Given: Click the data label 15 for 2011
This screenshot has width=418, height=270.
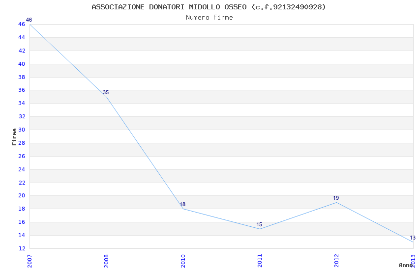Looking at the screenshot, I should pyautogui.click(x=259, y=224).
